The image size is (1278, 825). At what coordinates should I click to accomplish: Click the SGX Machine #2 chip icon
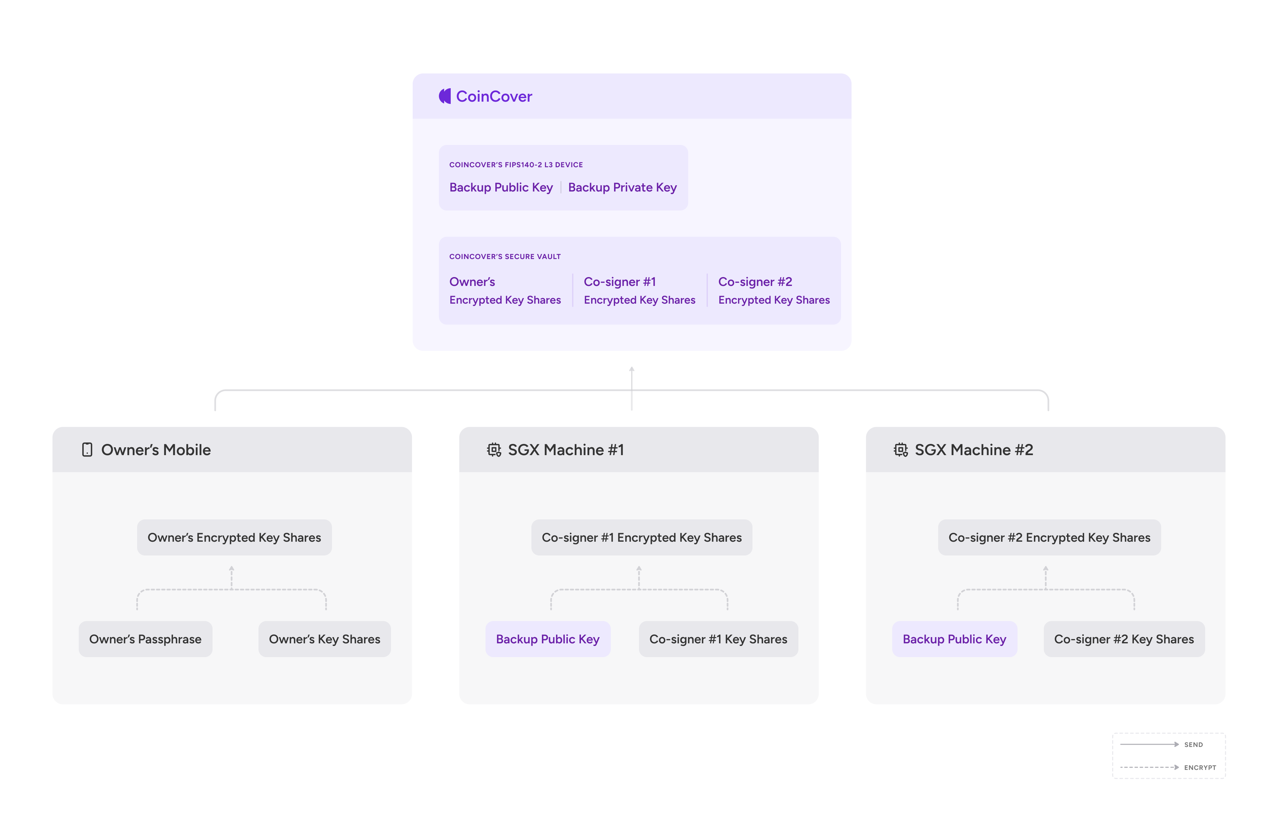[900, 450]
